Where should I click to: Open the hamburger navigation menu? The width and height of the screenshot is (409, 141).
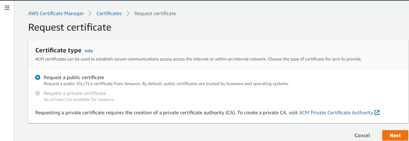[7, 8]
